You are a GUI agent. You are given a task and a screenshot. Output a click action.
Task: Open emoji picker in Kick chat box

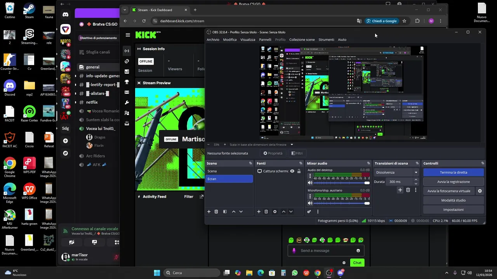pos(358,251)
